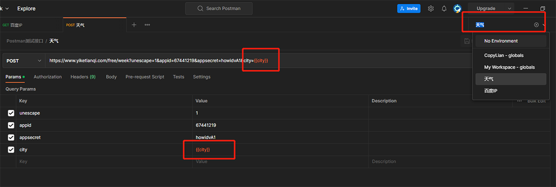Click Bulk Edit link
The height and width of the screenshot is (187, 556).
click(537, 101)
